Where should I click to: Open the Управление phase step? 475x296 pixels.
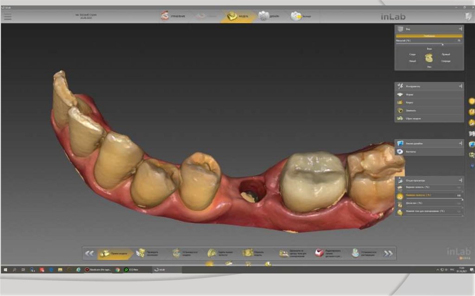tap(173, 16)
